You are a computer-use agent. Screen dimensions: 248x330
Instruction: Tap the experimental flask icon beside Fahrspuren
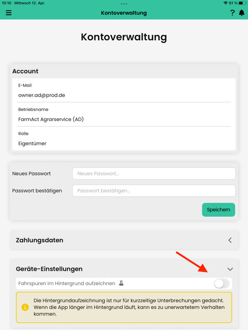pos(121,283)
